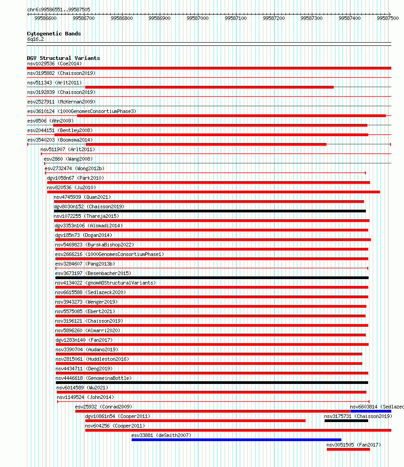Click the nsv511343 (Arlt2011) label
Screen dimensions: 404x467
point(54,83)
